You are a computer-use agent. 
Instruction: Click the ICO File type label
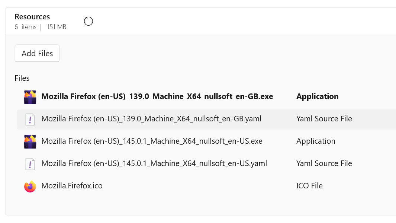point(309,186)
